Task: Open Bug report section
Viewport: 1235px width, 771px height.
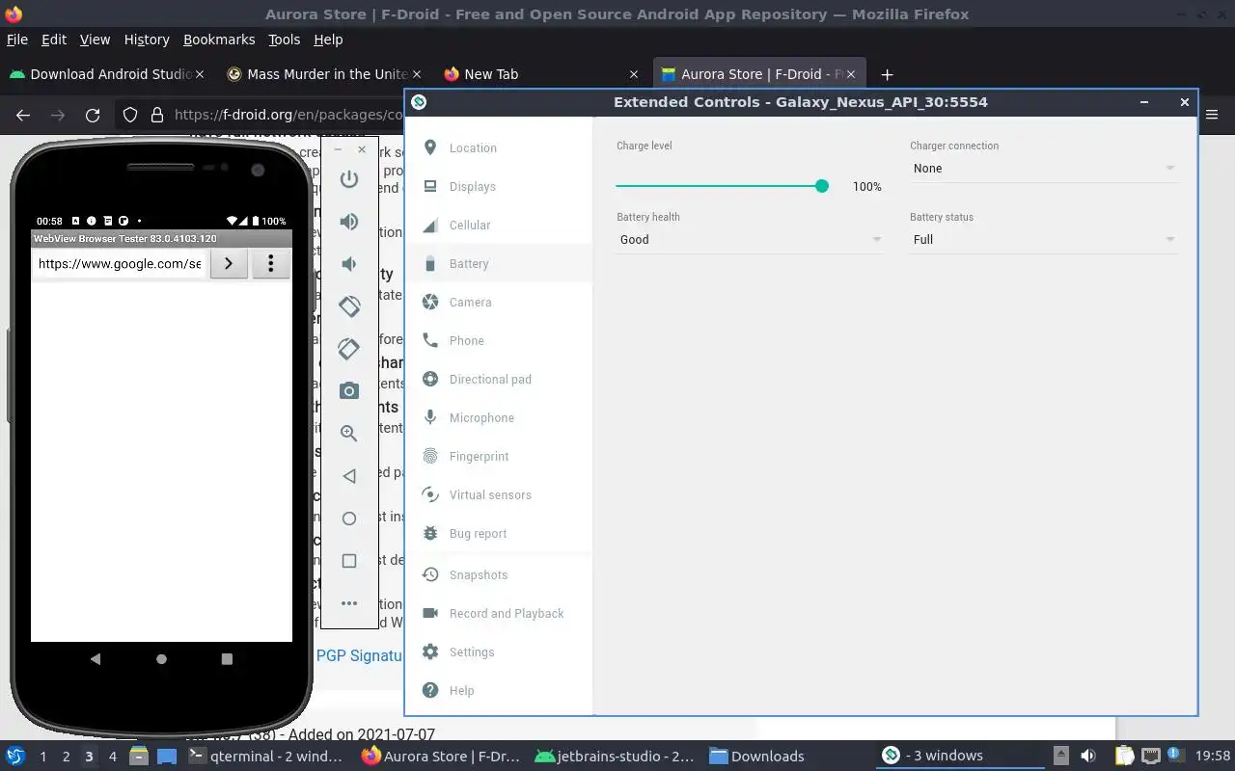Action: tap(498, 533)
